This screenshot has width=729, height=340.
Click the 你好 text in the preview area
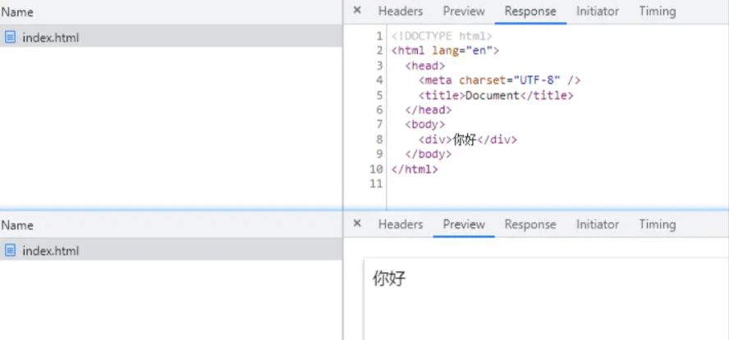click(389, 279)
